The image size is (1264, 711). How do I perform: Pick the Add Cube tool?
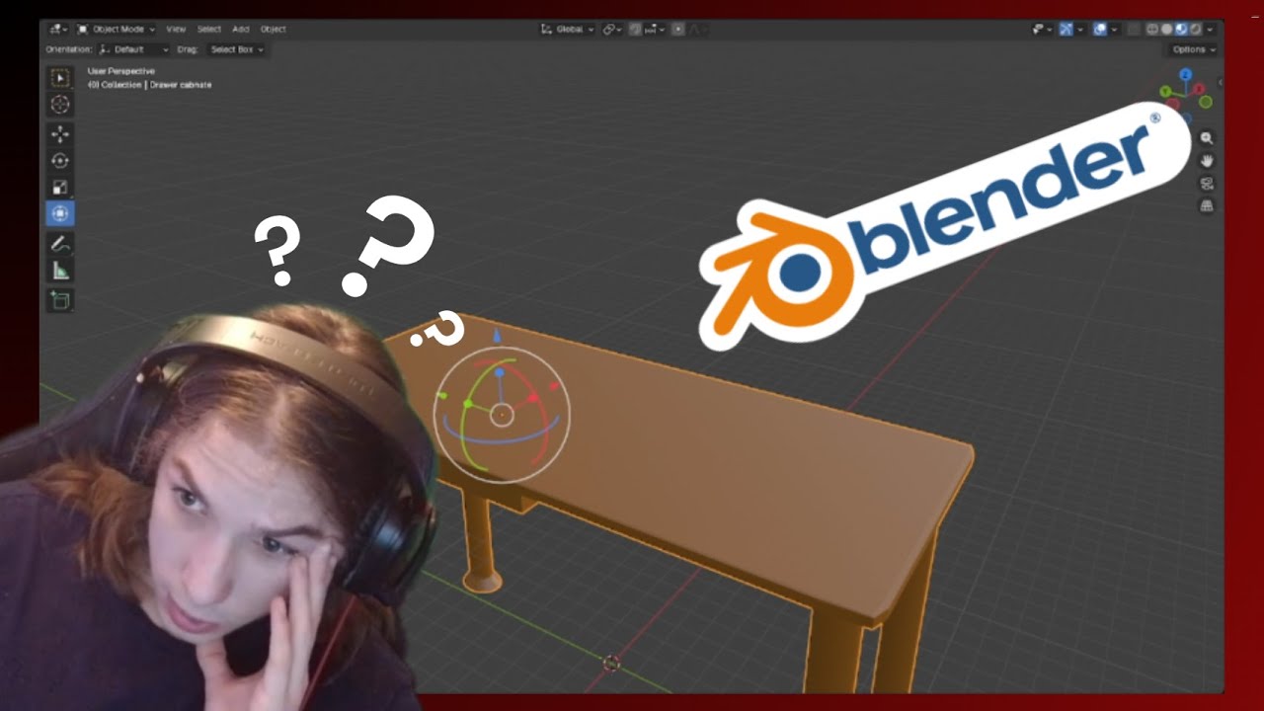tap(60, 300)
